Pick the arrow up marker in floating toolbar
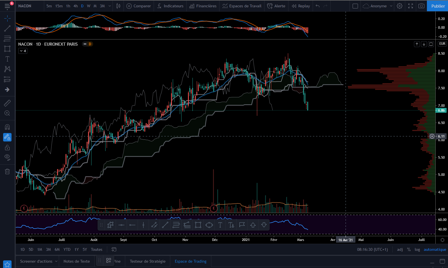448x268 pixels. tap(253, 225)
